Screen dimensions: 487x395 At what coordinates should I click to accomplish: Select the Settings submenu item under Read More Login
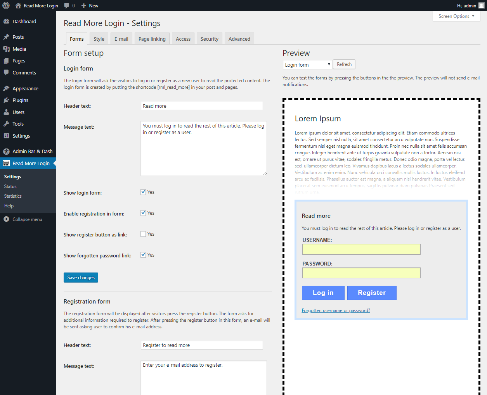[13, 177]
